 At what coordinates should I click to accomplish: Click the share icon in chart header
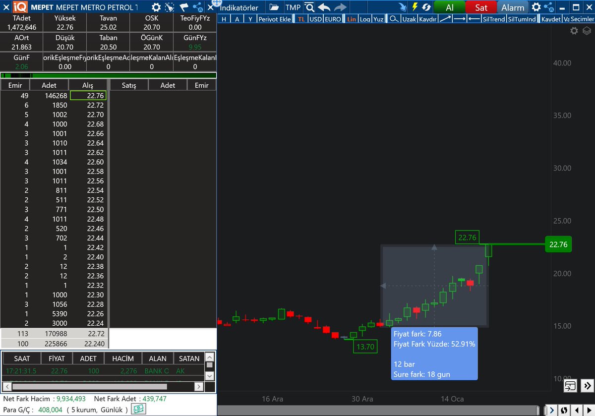pyautogui.click(x=549, y=7)
